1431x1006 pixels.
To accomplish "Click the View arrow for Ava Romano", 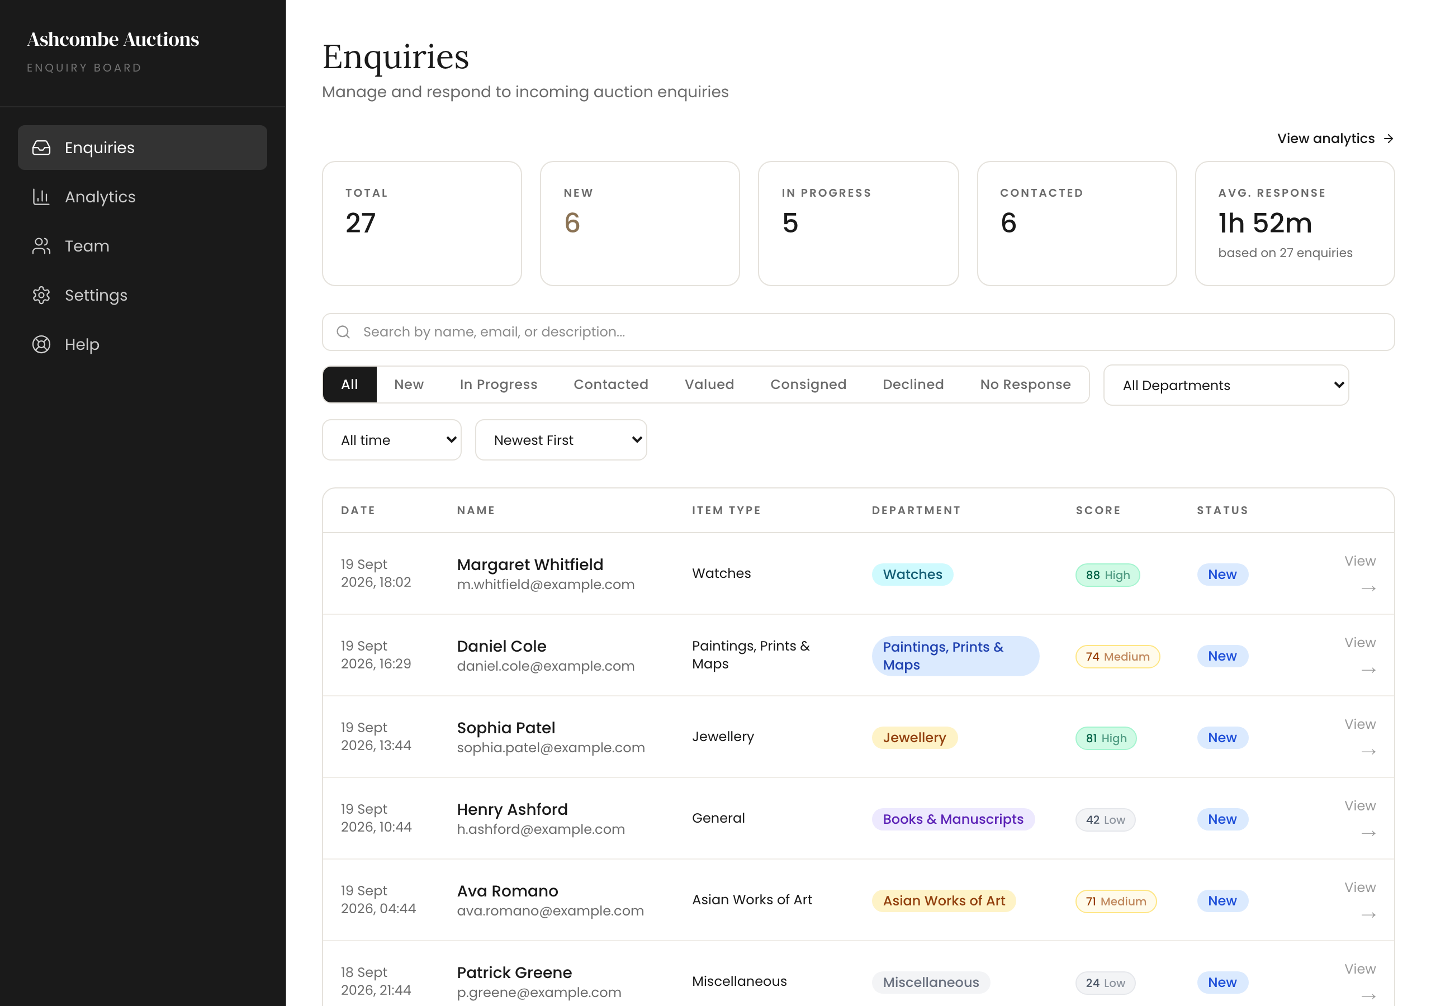I will tap(1368, 915).
